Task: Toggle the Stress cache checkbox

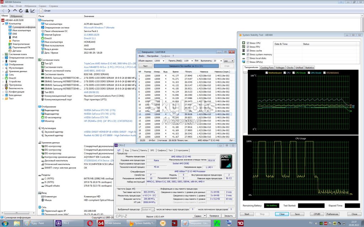Action: pyautogui.click(x=248, y=50)
